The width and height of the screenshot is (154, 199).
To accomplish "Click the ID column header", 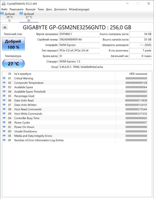I will click(x=10, y=74).
